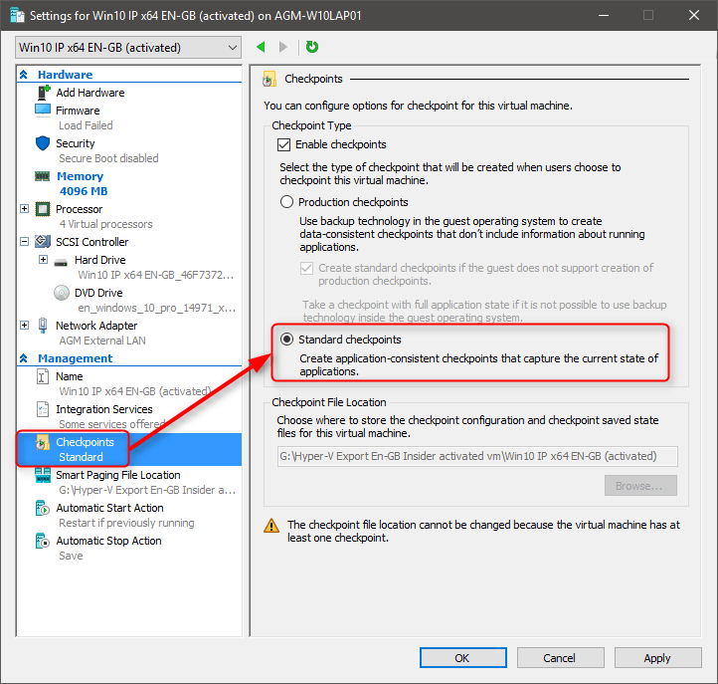Collapse the SCSI Controller tree node
Screen dimensions: 718x684
(x=25, y=242)
